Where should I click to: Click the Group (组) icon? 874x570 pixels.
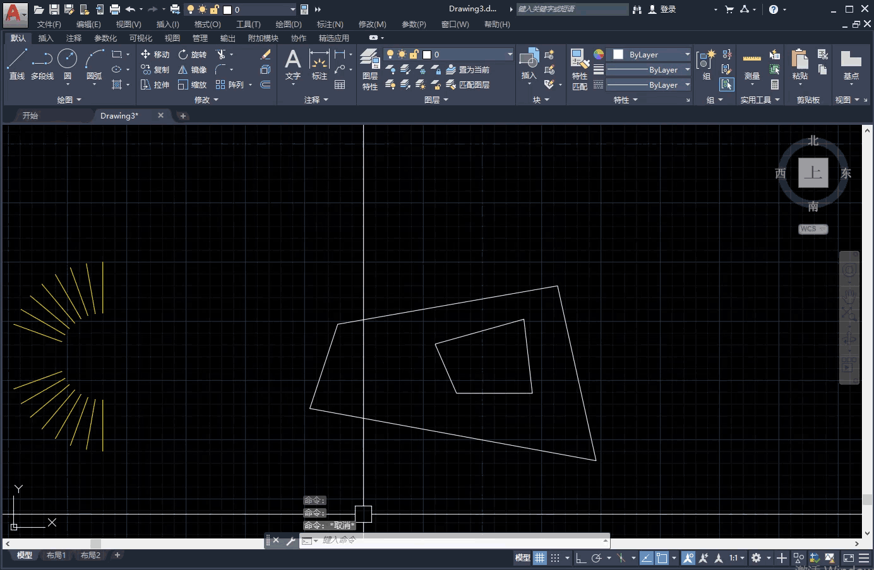coord(706,64)
